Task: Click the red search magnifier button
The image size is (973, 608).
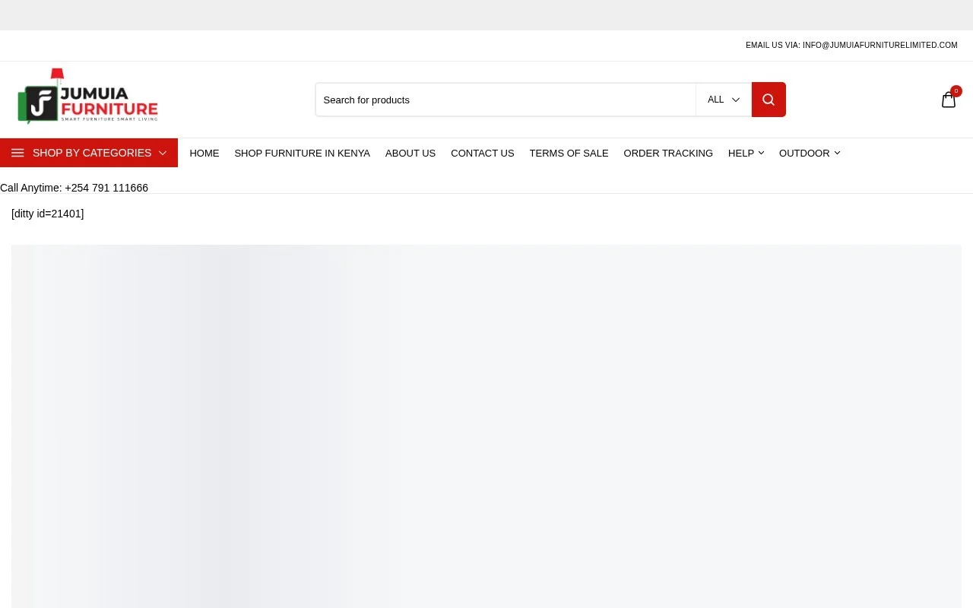Action: 769,100
